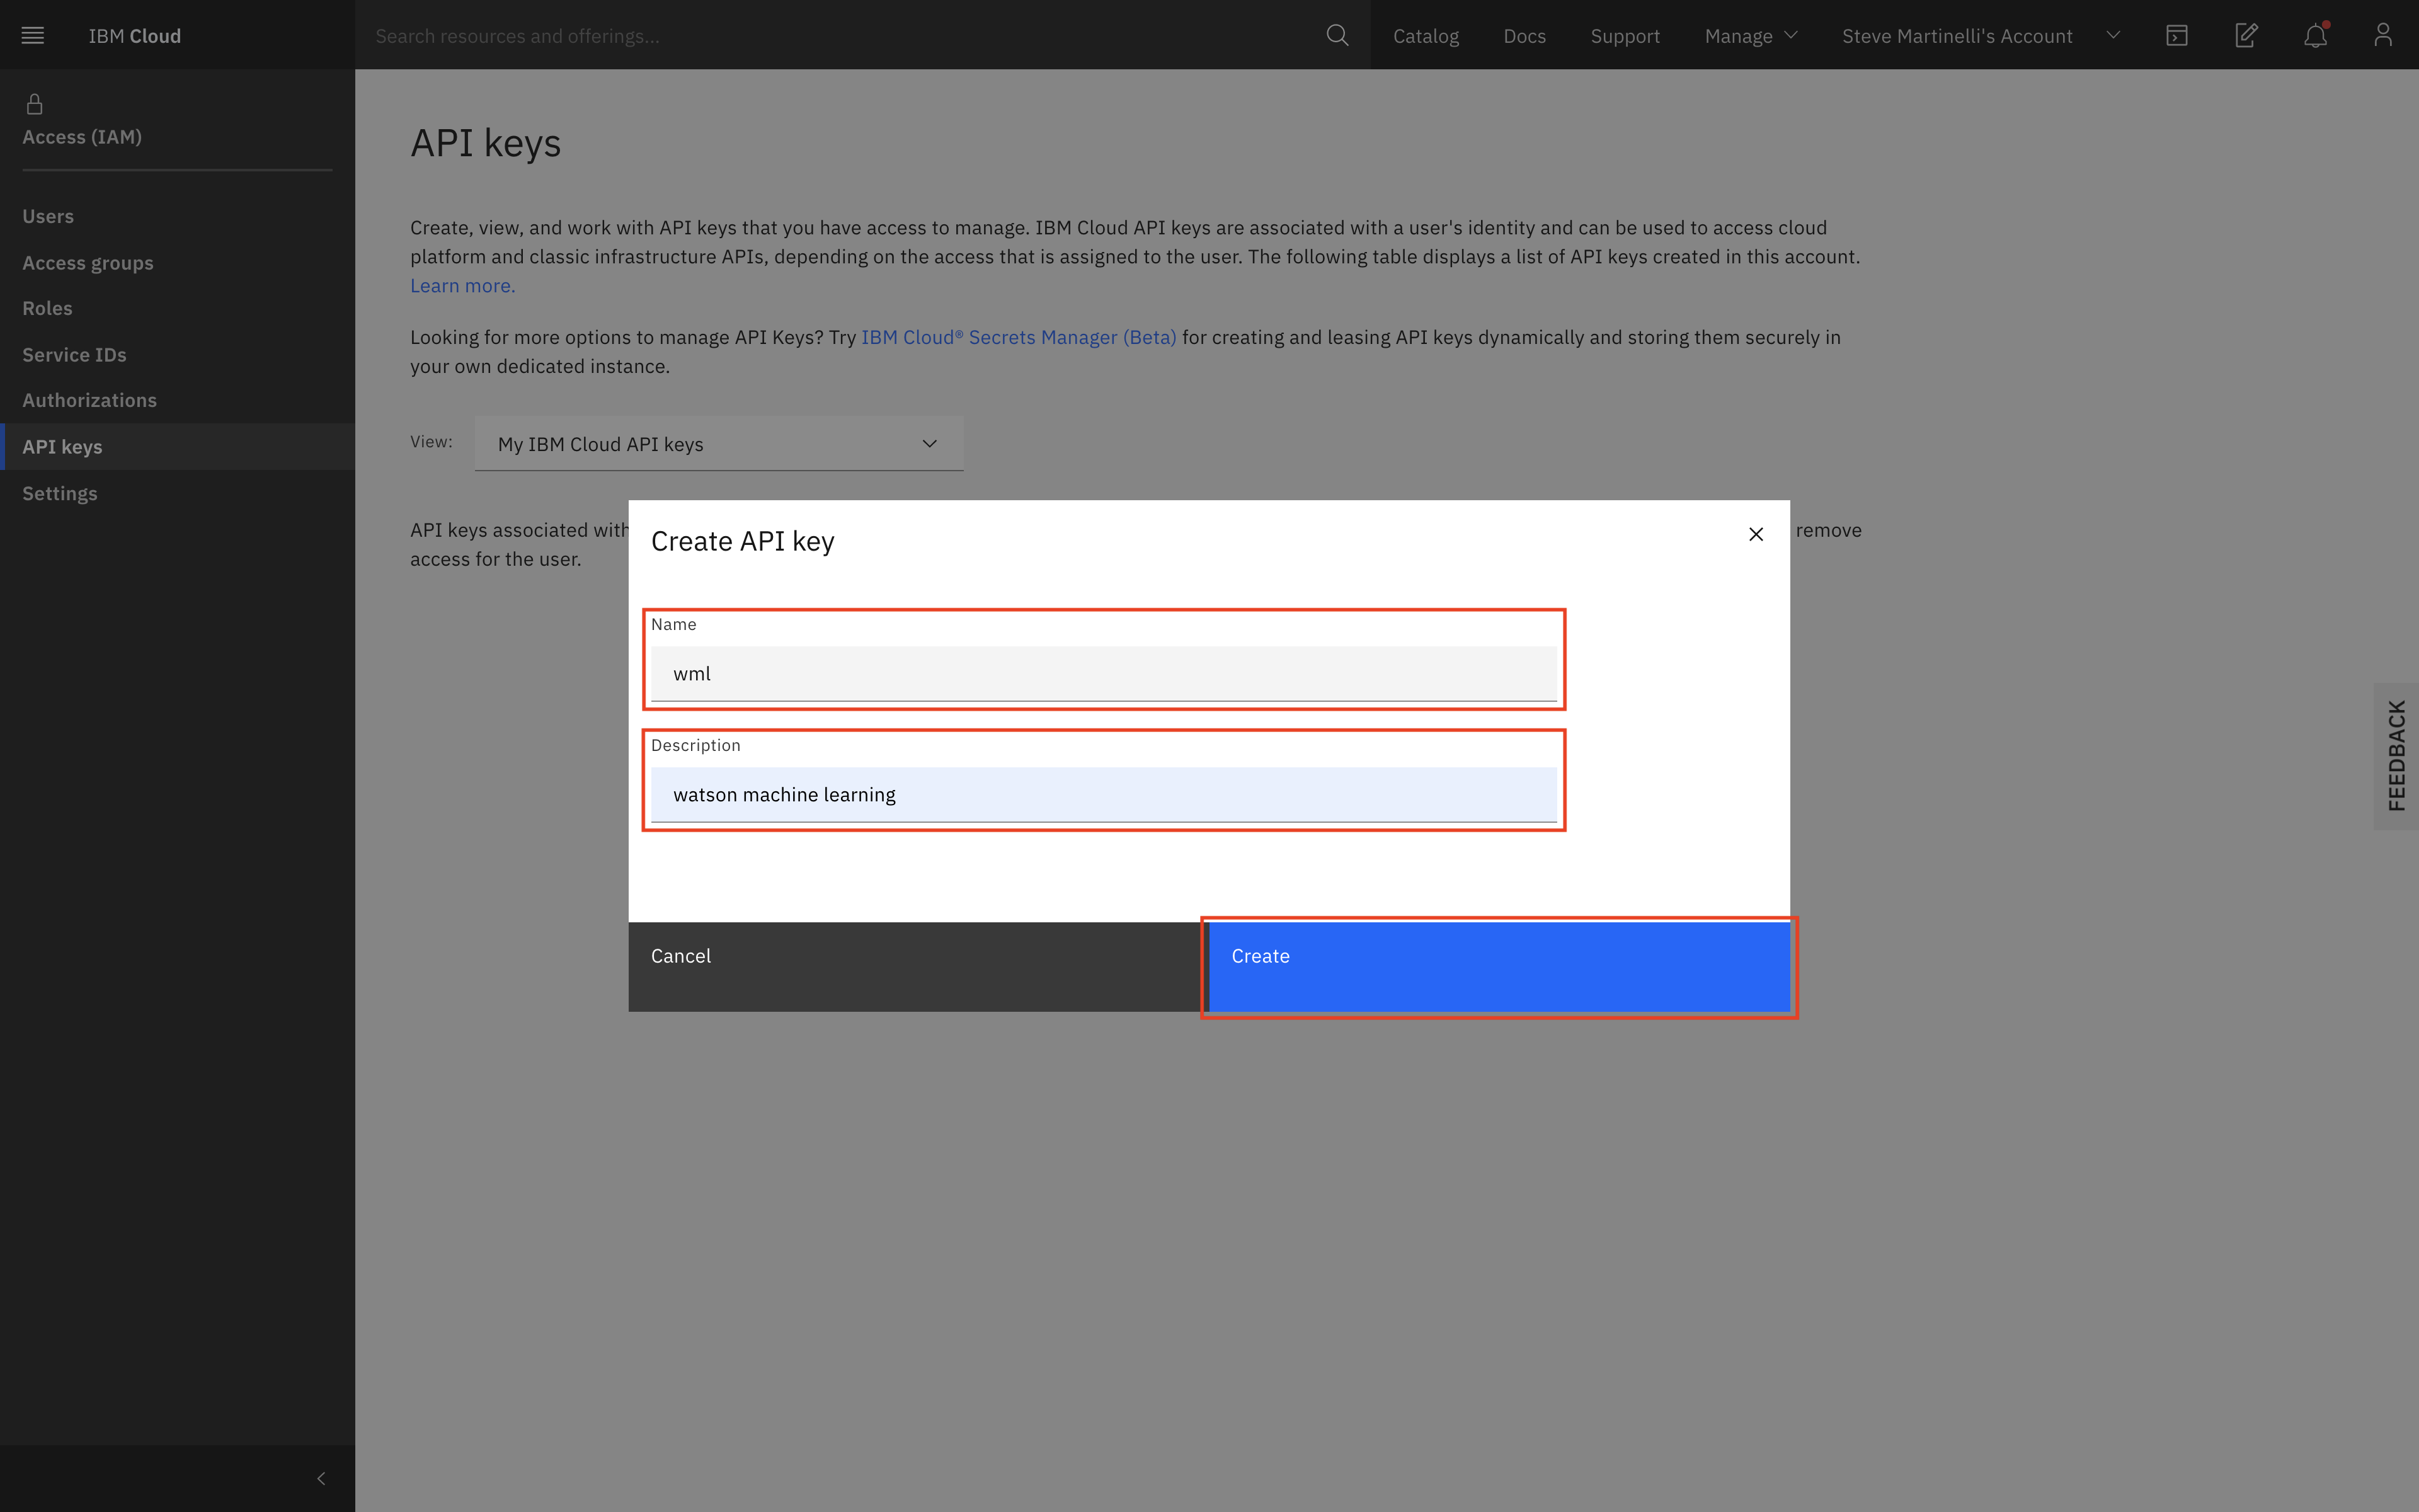Viewport: 2419px width, 1512px height.
Task: Select Authorizations in the sidebar
Action: pos(89,400)
